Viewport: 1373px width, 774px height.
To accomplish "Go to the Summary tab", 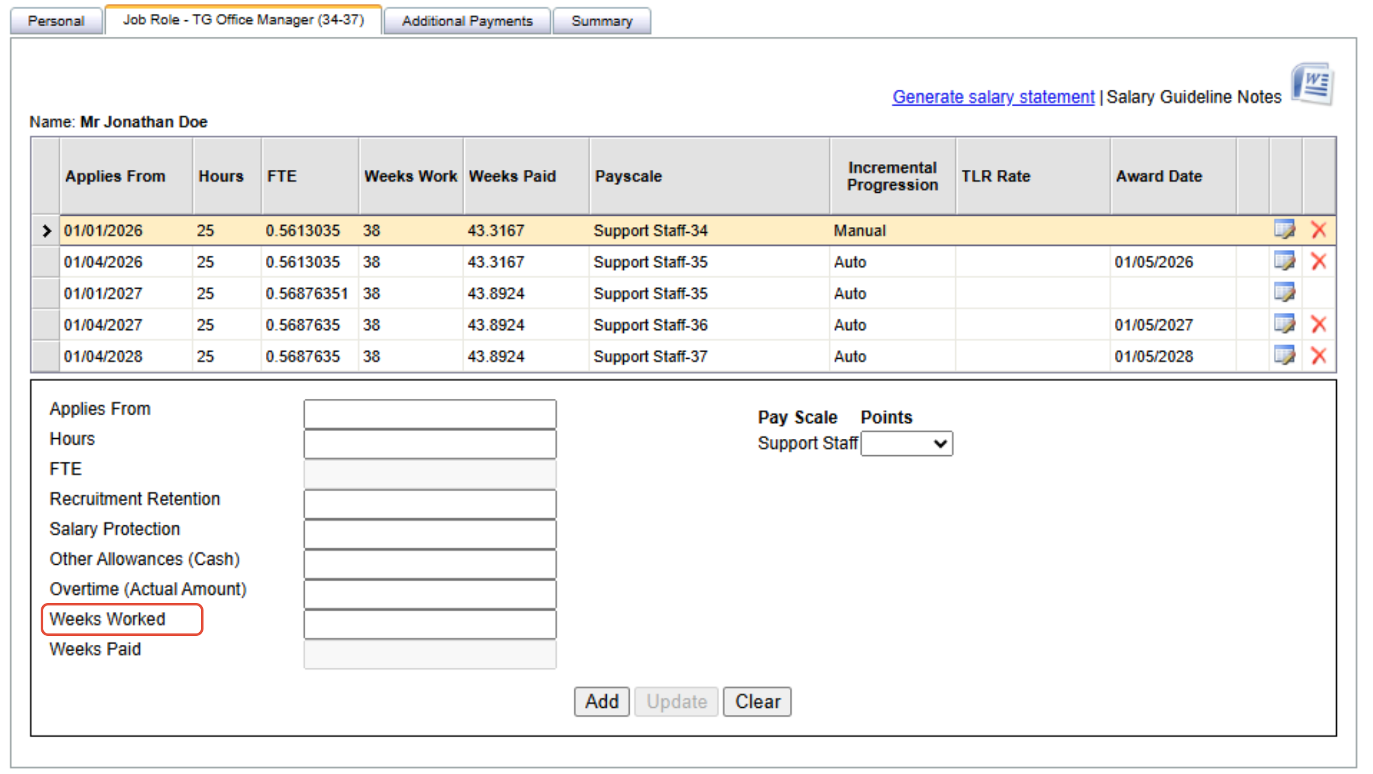I will click(x=602, y=21).
